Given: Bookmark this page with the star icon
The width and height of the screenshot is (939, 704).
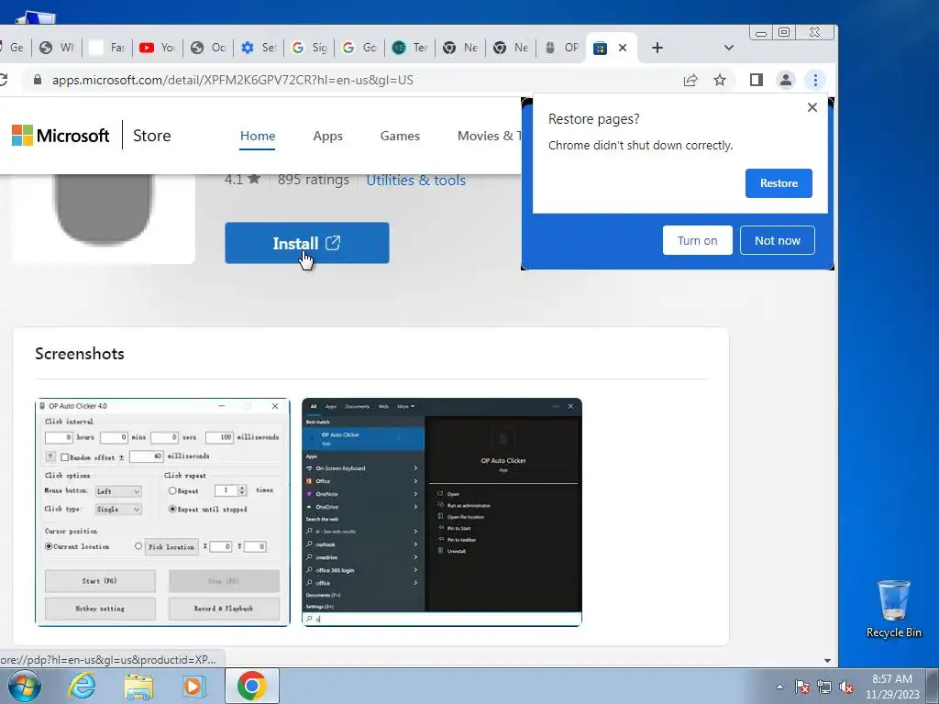Looking at the screenshot, I should [x=720, y=80].
